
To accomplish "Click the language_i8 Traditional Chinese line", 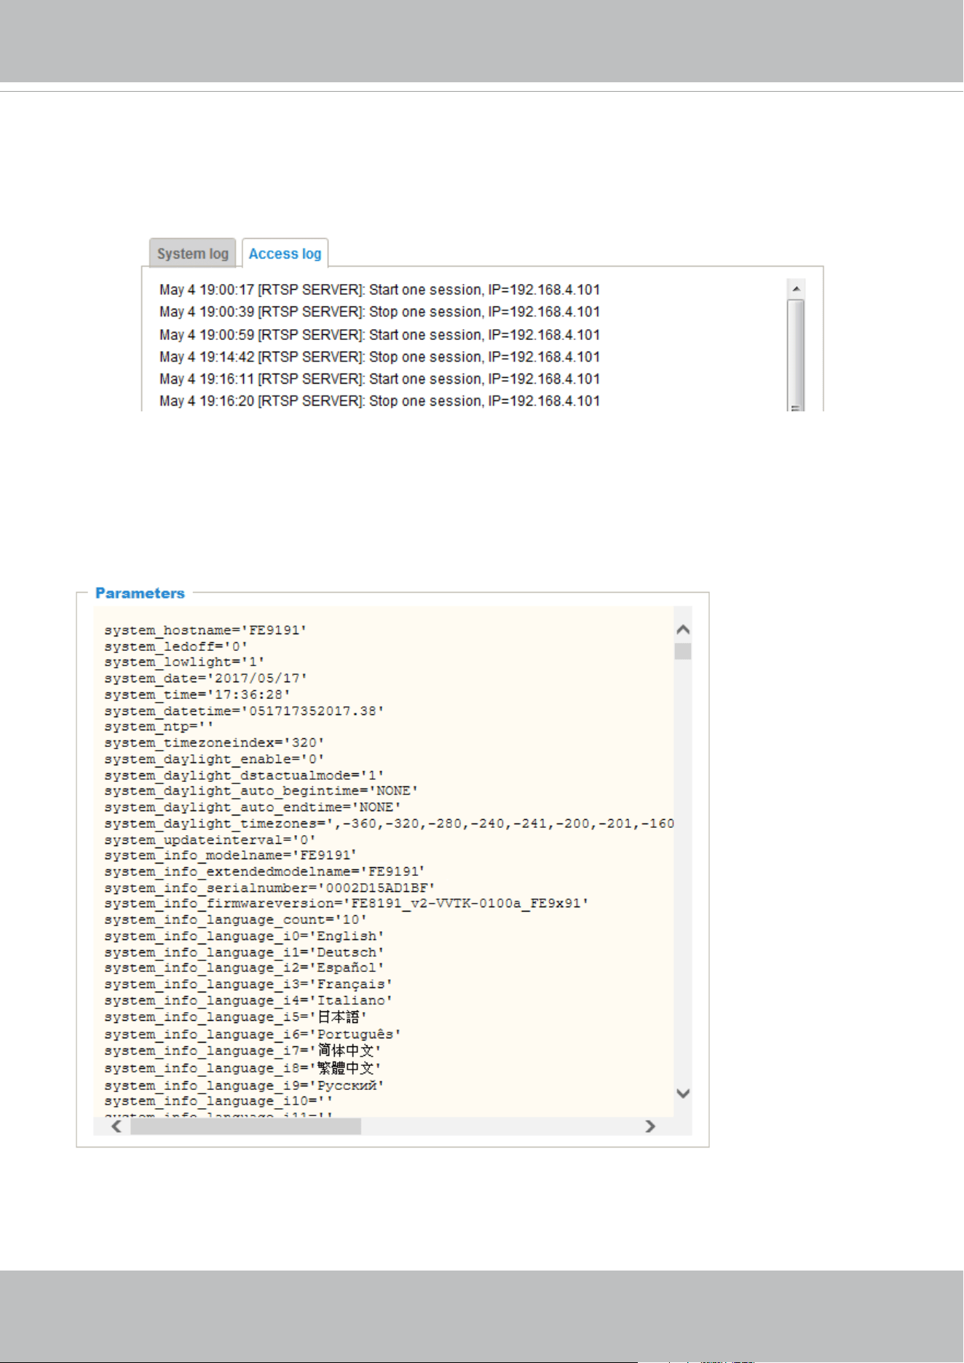I will pyautogui.click(x=242, y=1068).
